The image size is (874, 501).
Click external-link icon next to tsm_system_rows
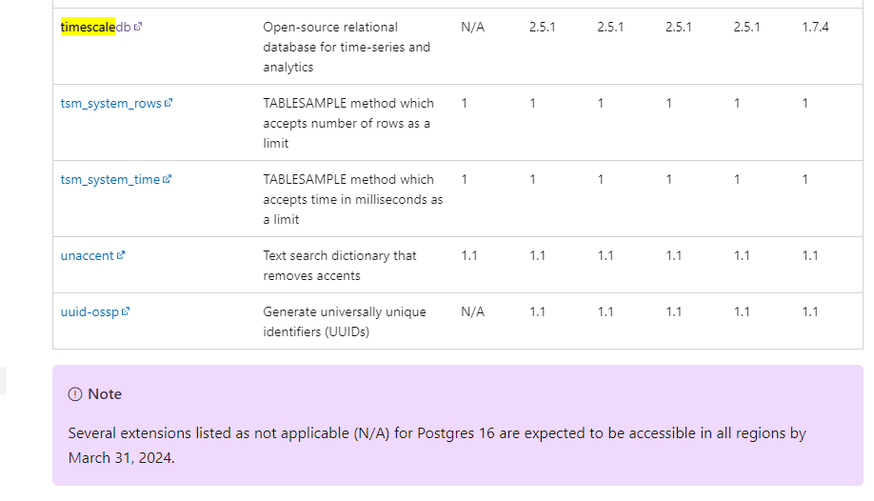[169, 103]
